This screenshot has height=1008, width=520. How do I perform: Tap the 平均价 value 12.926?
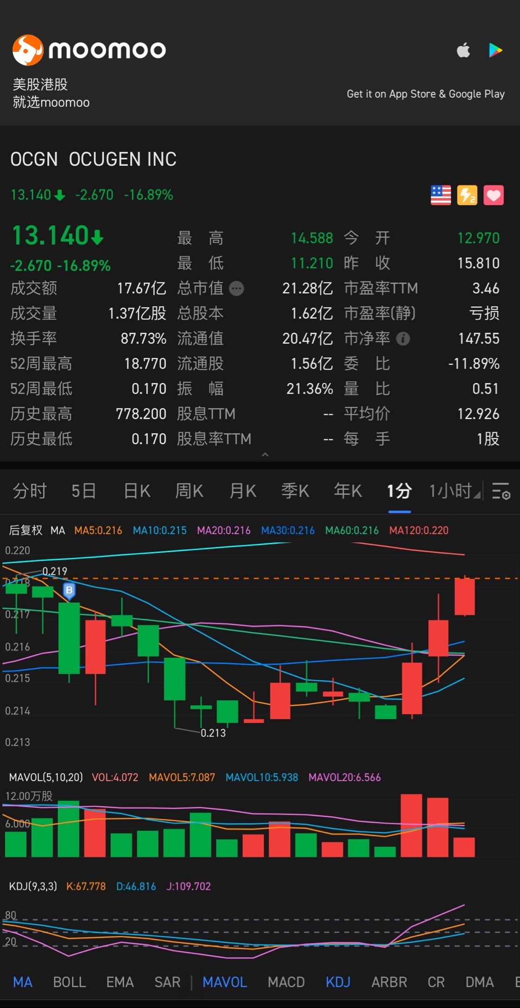pos(479,414)
